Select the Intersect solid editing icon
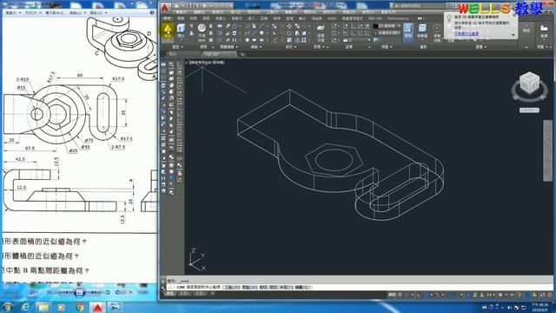Screen dimensions: 556x313 point(220,40)
